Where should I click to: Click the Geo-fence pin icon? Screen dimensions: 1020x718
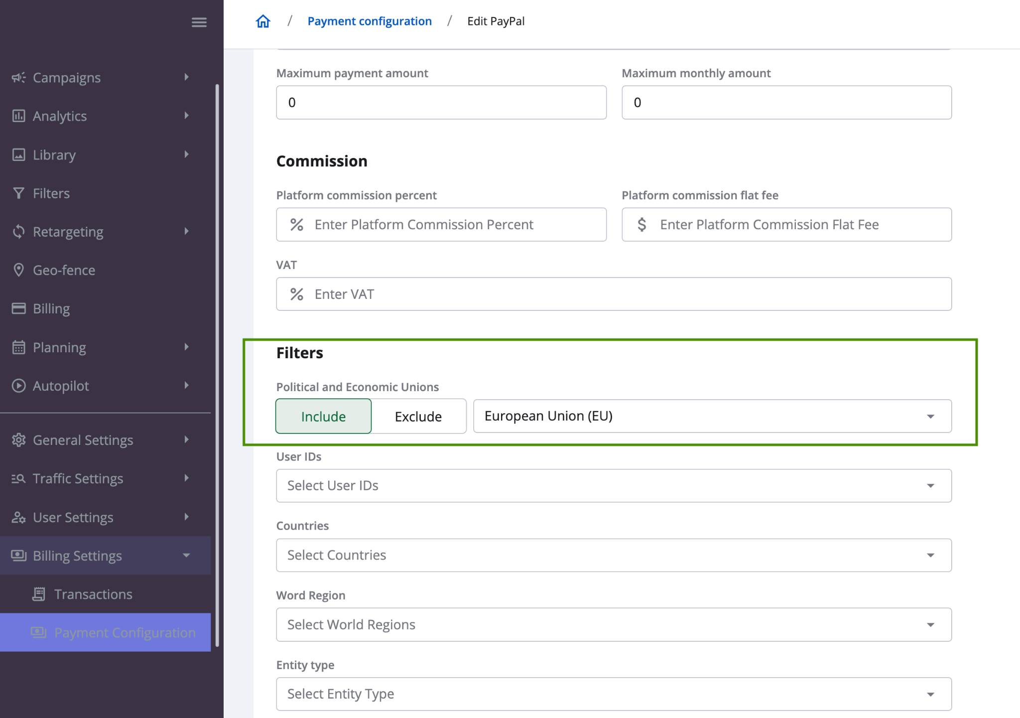(x=18, y=270)
